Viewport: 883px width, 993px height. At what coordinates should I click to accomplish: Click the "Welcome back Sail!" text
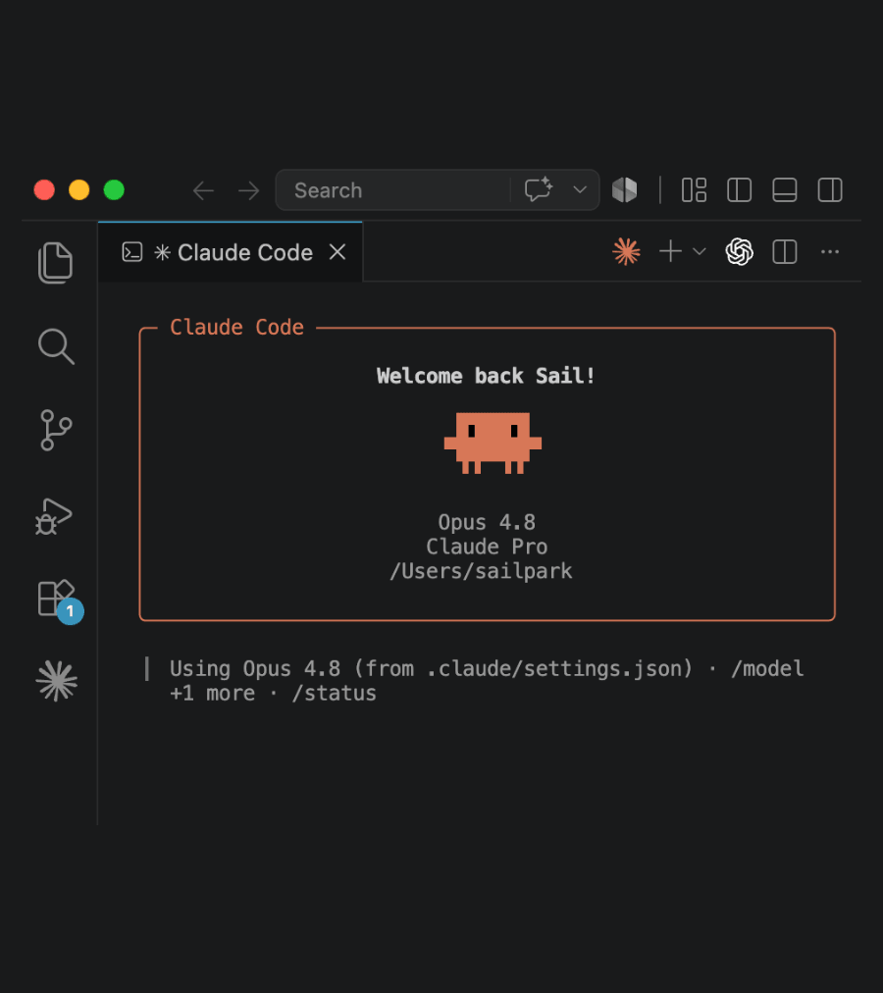point(486,376)
